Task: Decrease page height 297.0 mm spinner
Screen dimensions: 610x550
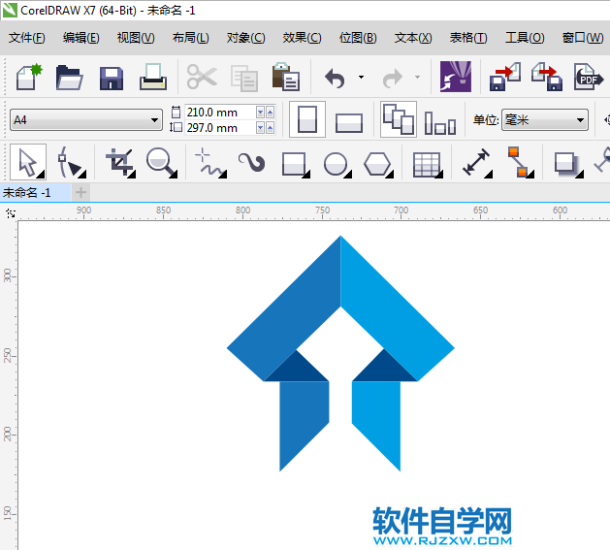Action: 260,128
